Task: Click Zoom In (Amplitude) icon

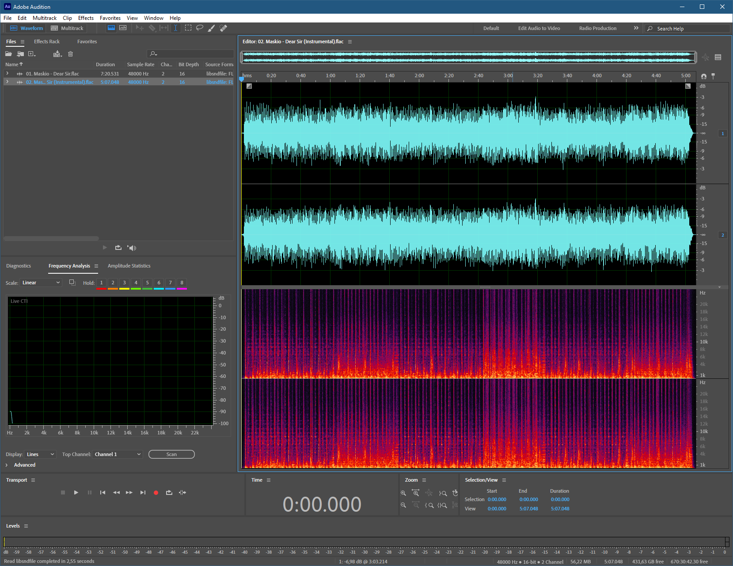Action: (403, 493)
